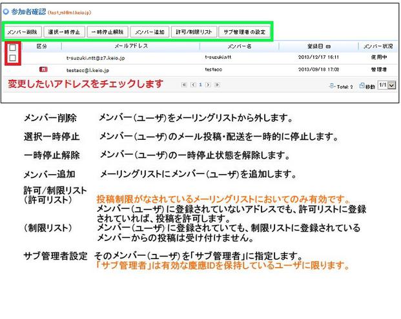Open the 許可/制限リスト menu
This screenshot has width=401, height=319.
(193, 32)
